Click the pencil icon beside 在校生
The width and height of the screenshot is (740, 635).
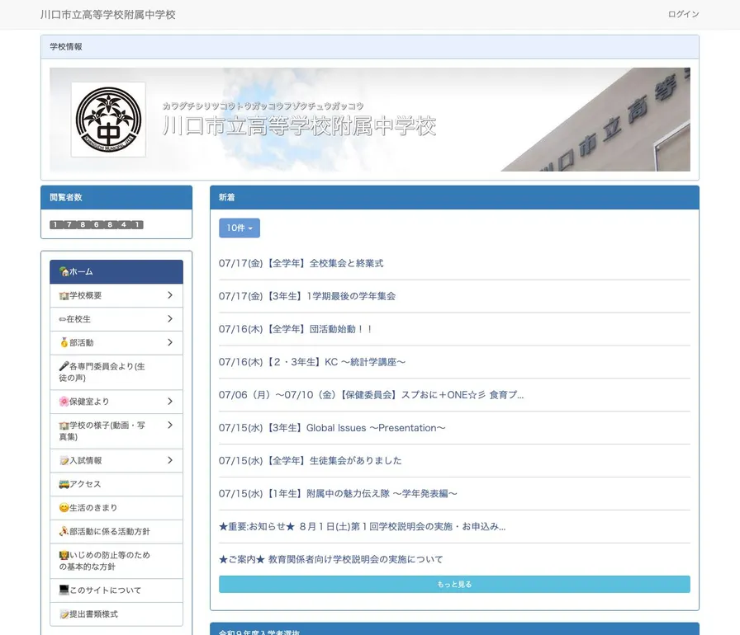[x=62, y=319]
